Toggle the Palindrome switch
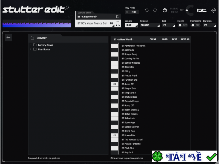219x164 pixels. coord(195,25)
